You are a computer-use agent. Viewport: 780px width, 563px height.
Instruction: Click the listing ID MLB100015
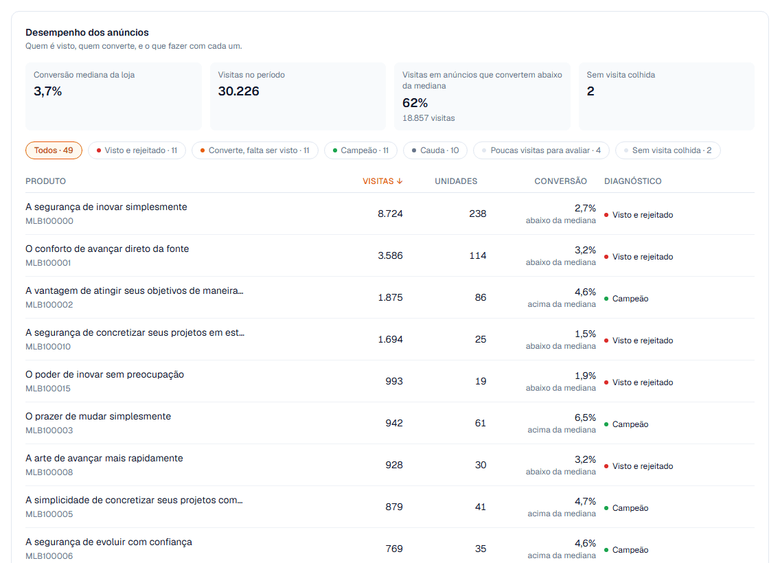pos(48,389)
